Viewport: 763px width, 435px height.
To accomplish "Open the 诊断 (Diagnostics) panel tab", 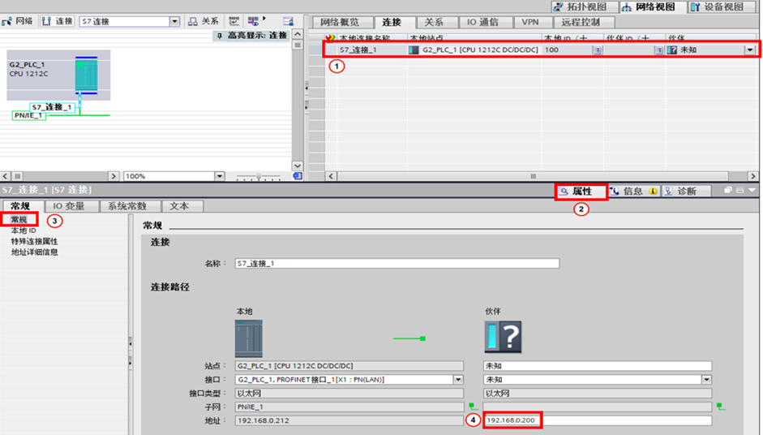I will click(x=679, y=192).
